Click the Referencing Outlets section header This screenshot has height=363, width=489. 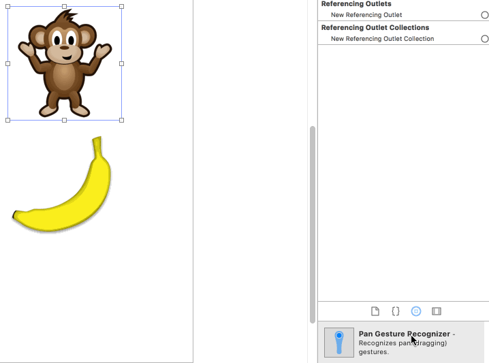click(356, 4)
